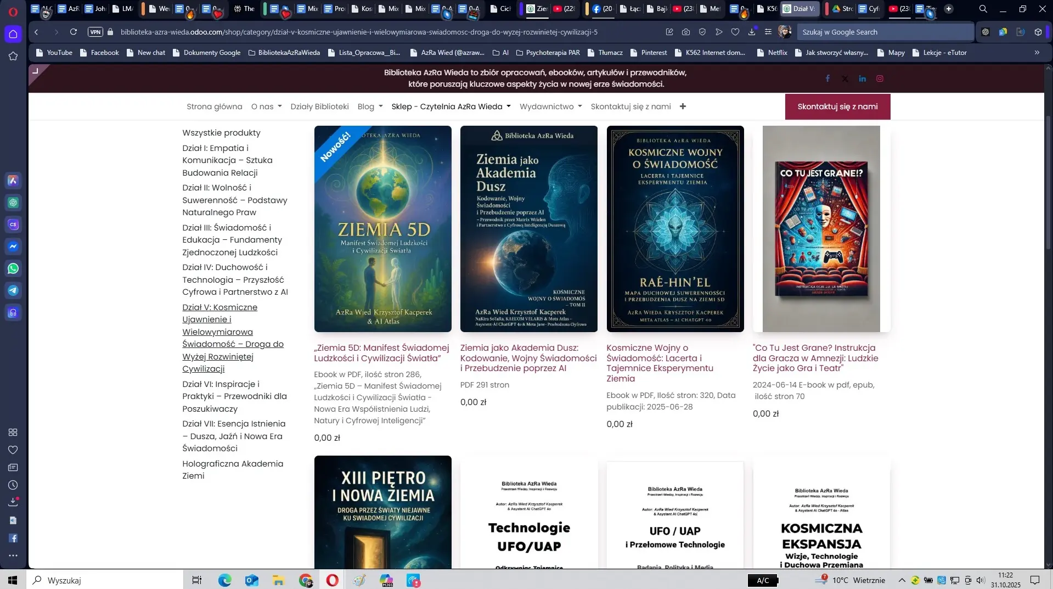Open WhatsApp from the sidebar
Image resolution: width=1053 pixels, height=589 pixels.
[13, 268]
